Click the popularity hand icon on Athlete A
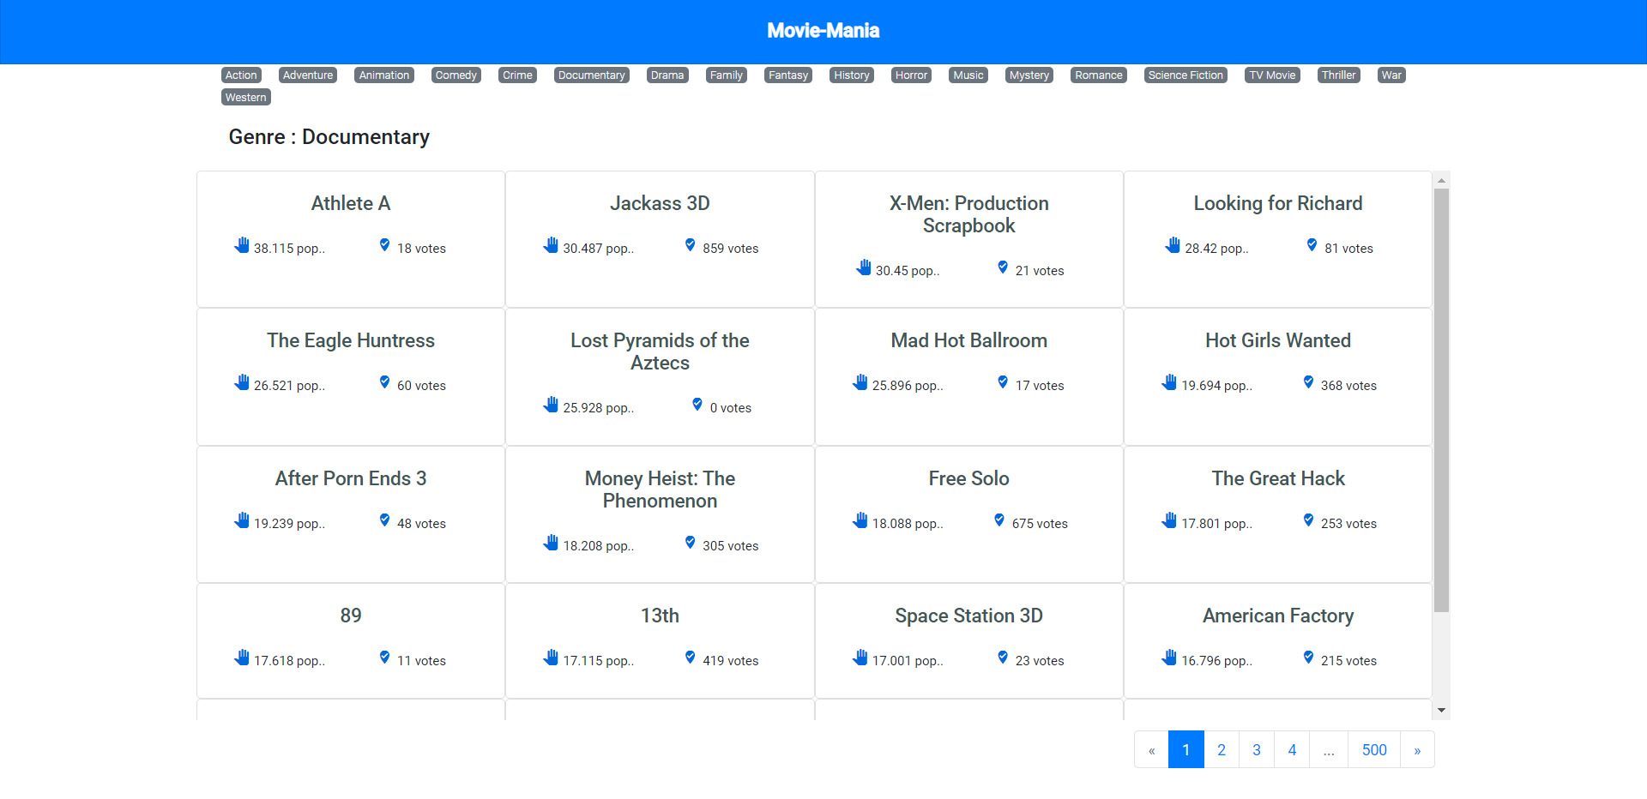Viewport: 1647px width, 799px height. click(242, 245)
